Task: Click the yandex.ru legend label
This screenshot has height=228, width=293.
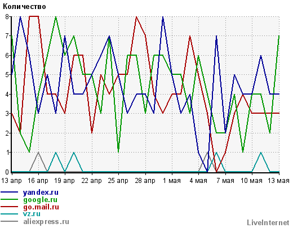Action: point(41,193)
